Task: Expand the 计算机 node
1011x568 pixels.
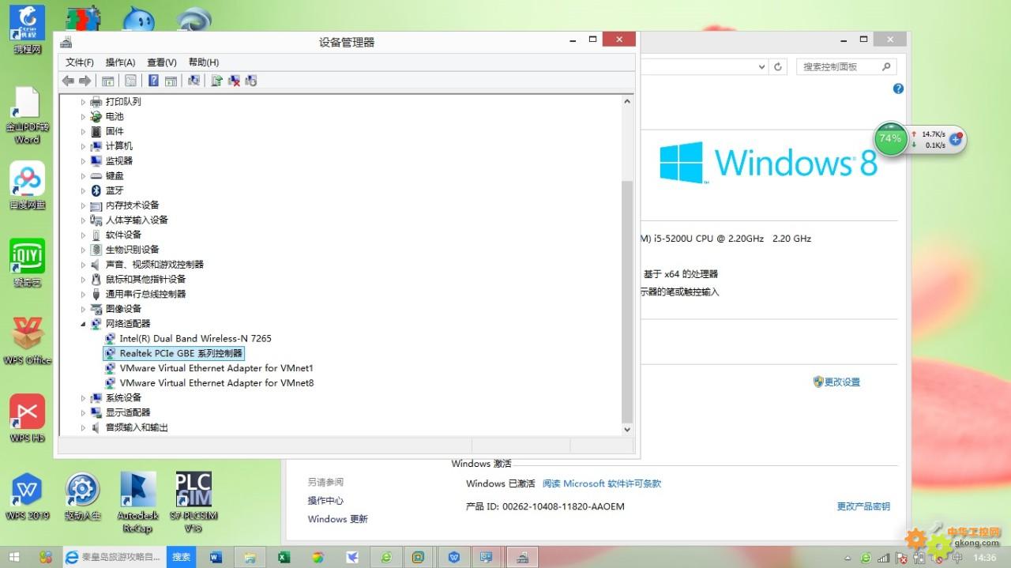Action: [x=83, y=146]
